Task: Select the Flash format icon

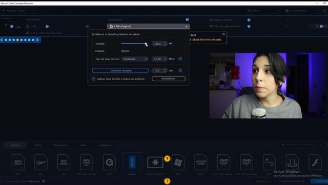Action: 315,162
